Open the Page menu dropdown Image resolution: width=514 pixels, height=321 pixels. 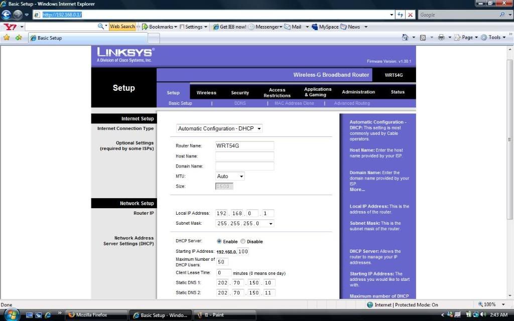click(x=466, y=37)
